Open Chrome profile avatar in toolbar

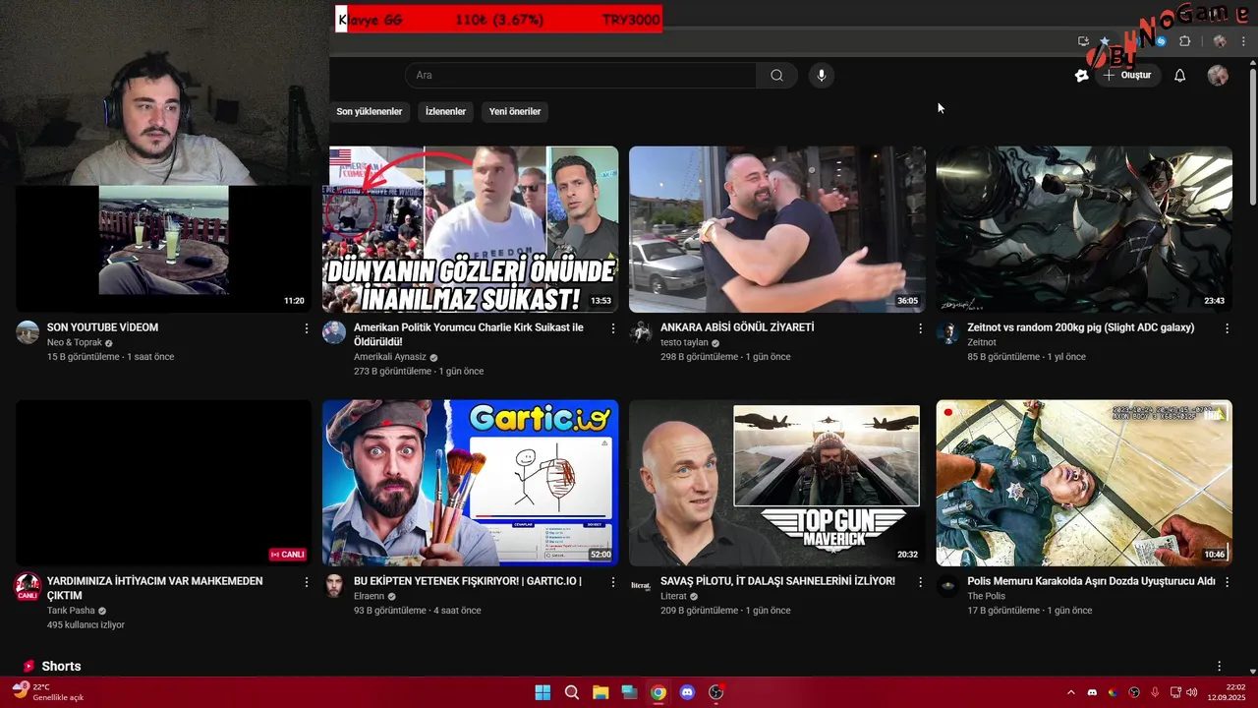pos(1220,41)
